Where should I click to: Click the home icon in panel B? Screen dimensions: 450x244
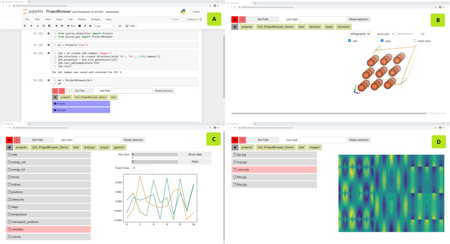click(234, 27)
